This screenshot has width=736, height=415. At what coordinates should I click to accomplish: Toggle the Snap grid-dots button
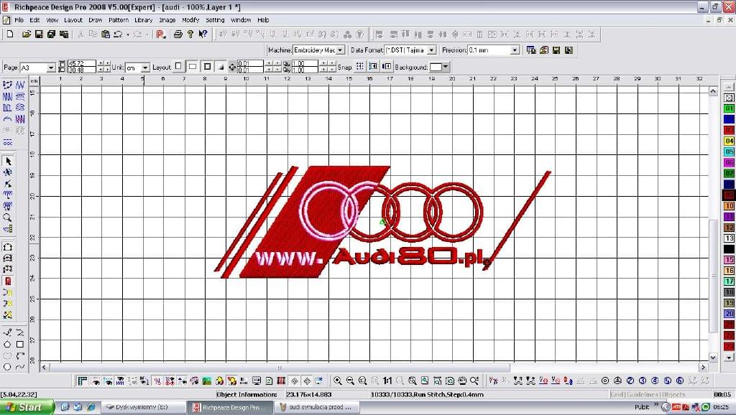click(x=359, y=67)
